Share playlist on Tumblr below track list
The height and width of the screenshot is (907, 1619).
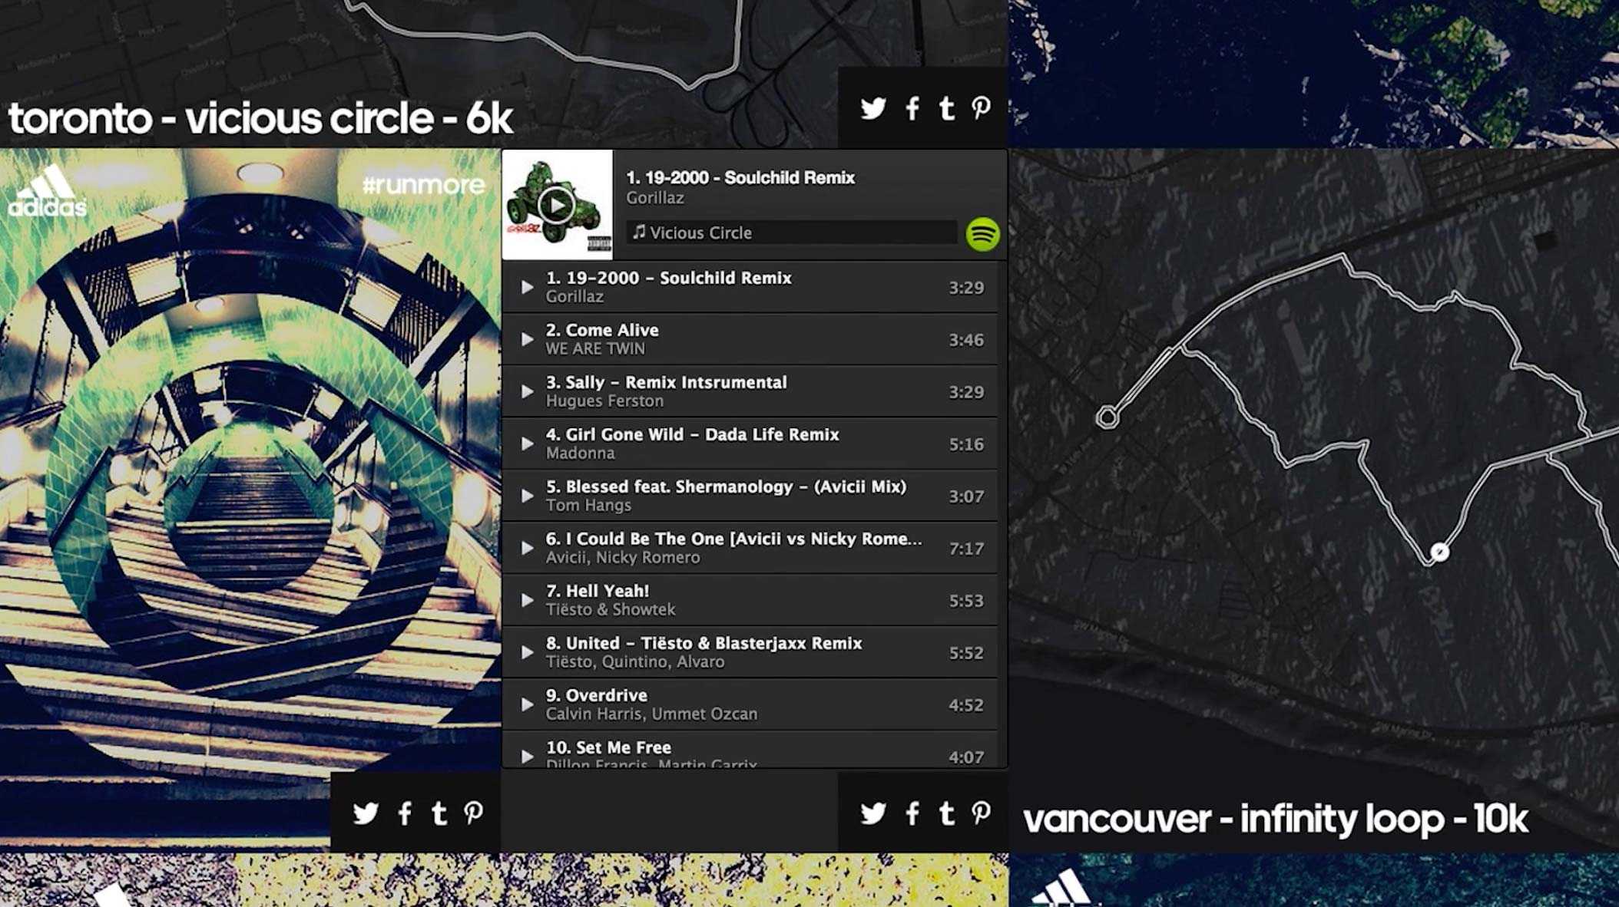[947, 813]
